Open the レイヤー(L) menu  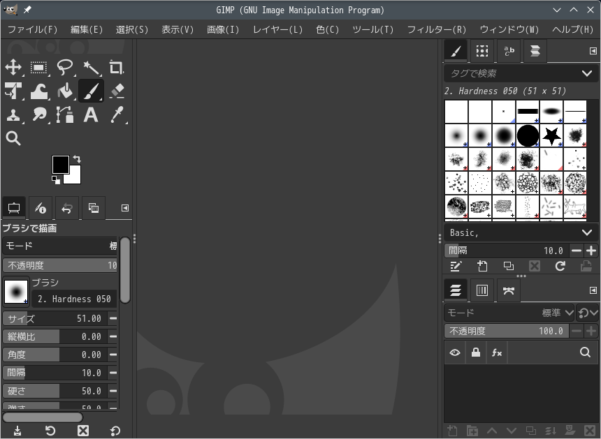coord(277,29)
